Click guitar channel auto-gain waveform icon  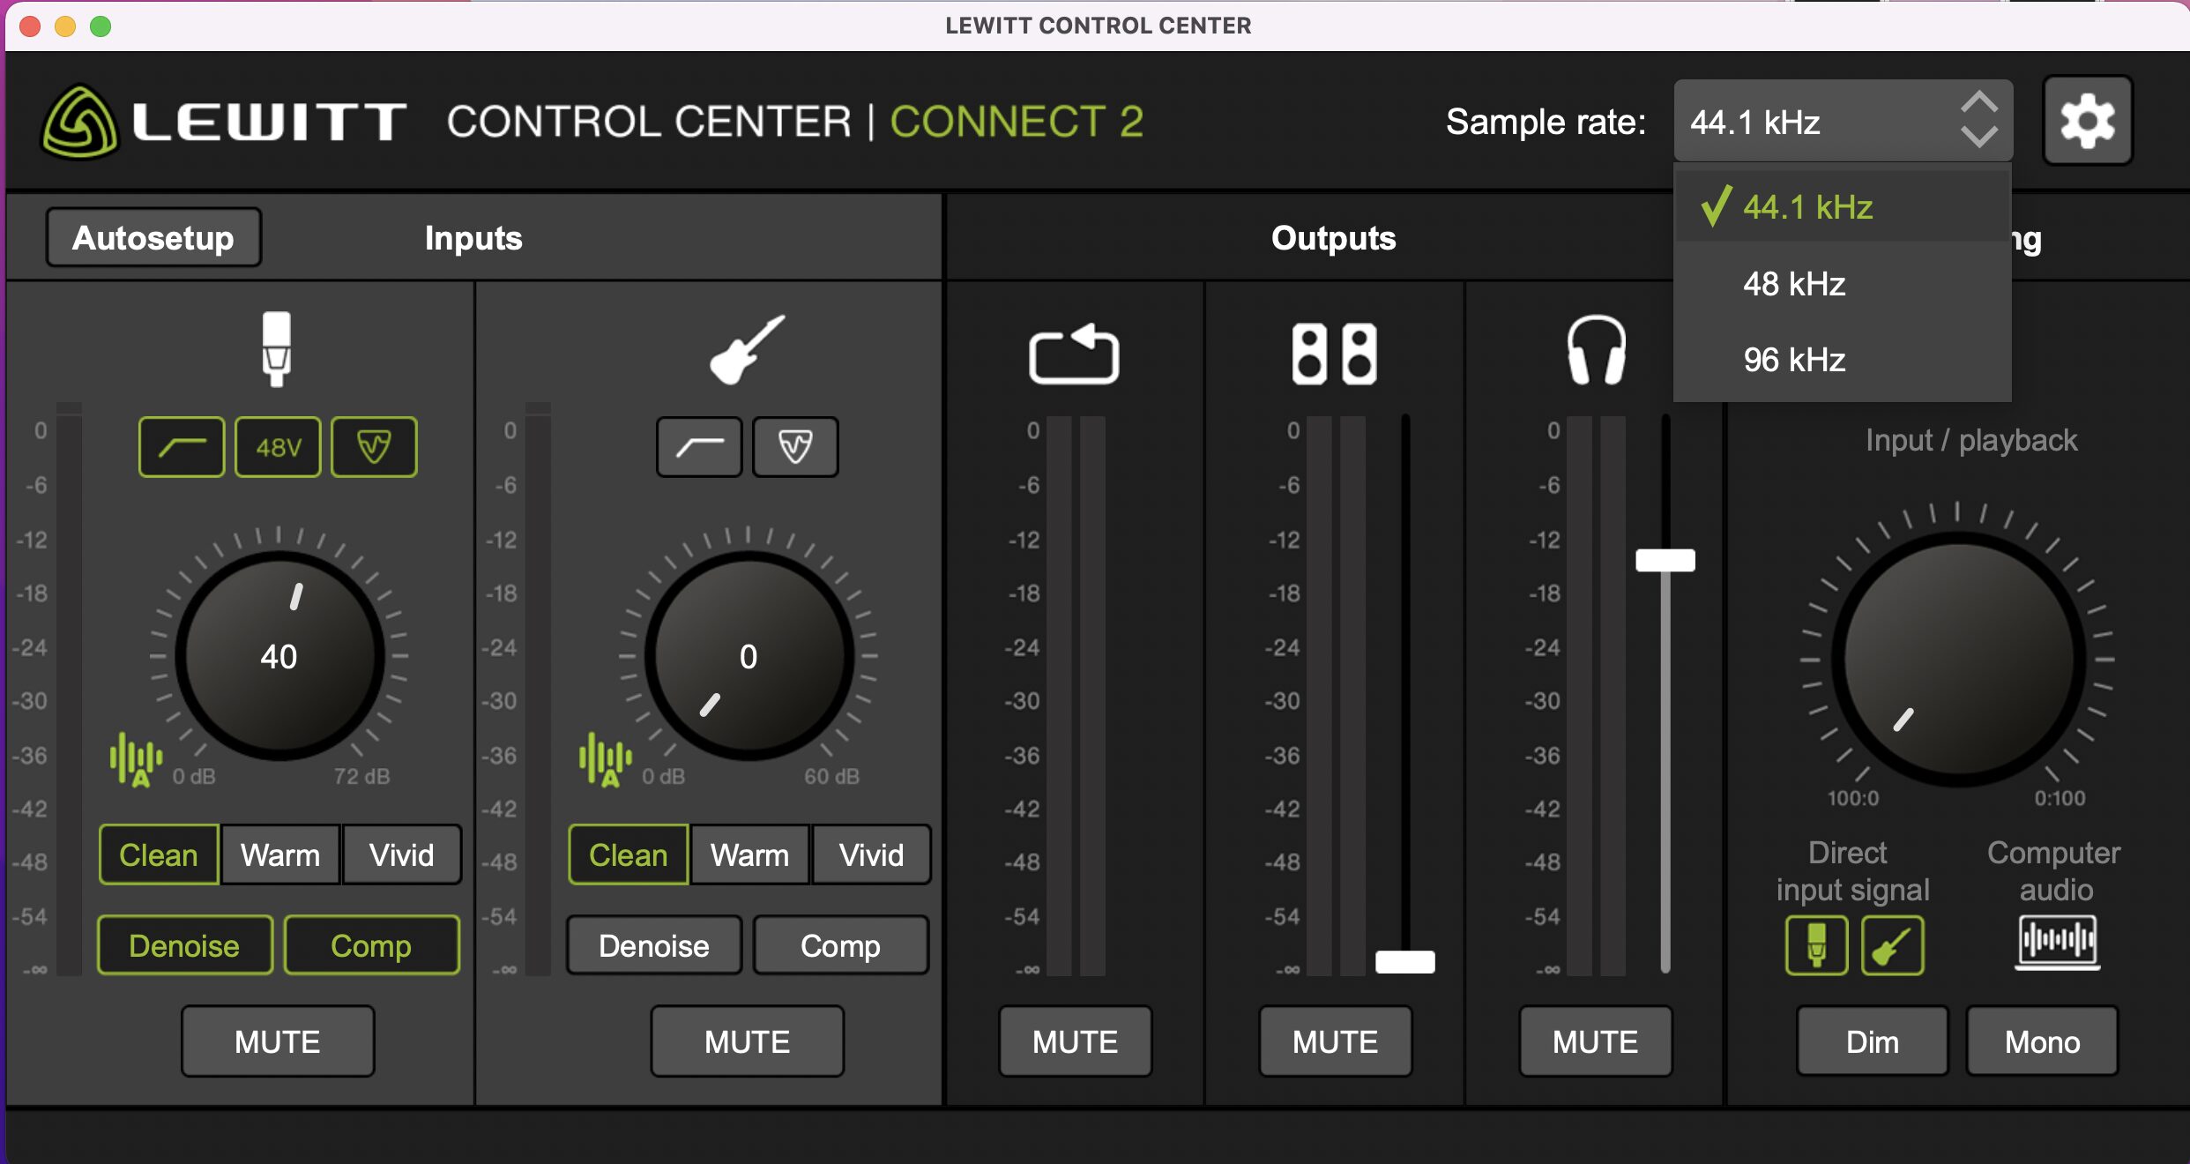606,760
